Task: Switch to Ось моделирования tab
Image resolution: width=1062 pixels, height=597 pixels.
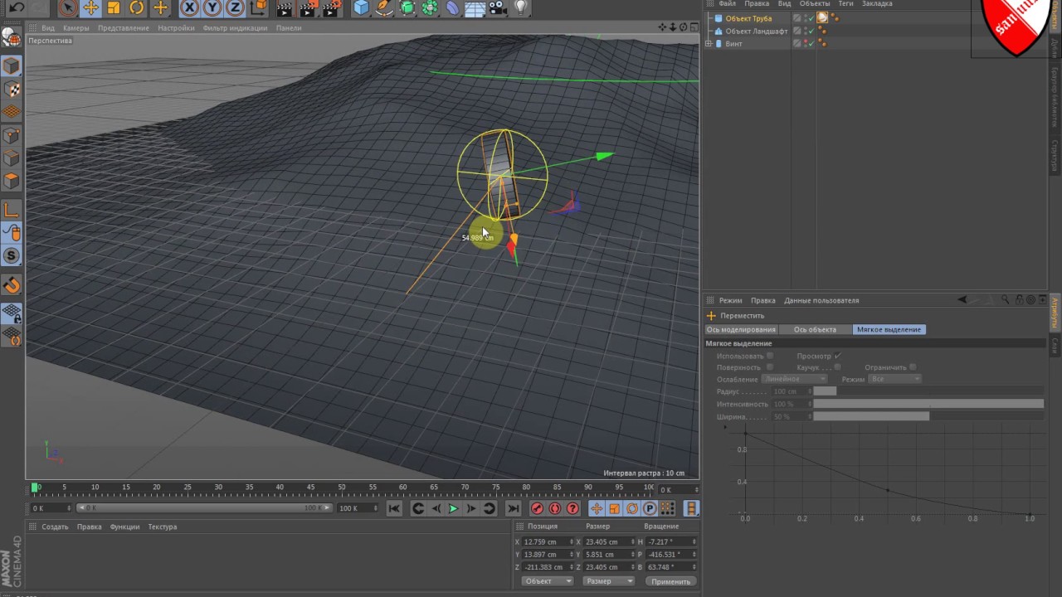Action: tap(741, 329)
